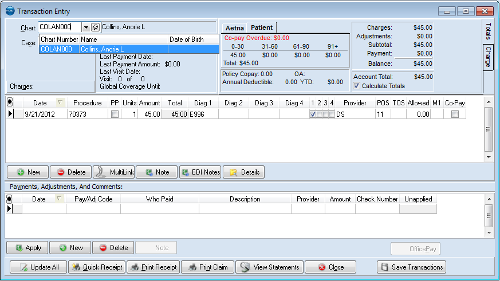
Task: Toggle the Co-Pay checkbox in charge row
Action: [x=455, y=114]
